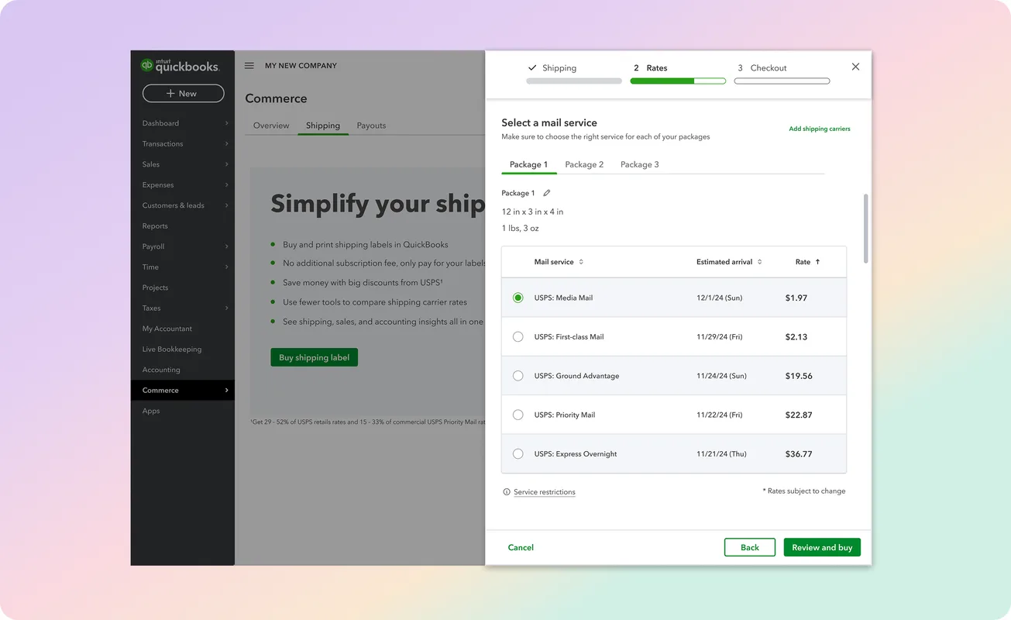
Task: Click the New button in sidebar
Action: (x=183, y=94)
